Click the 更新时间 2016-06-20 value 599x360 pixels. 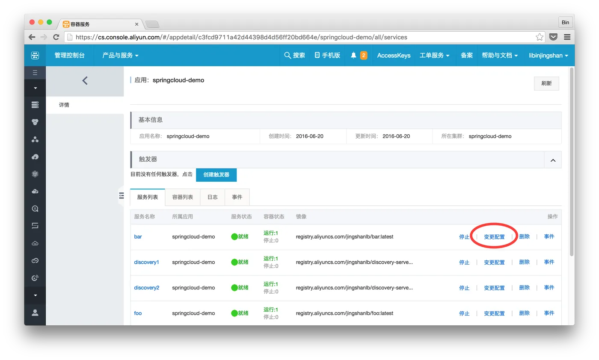coord(396,136)
